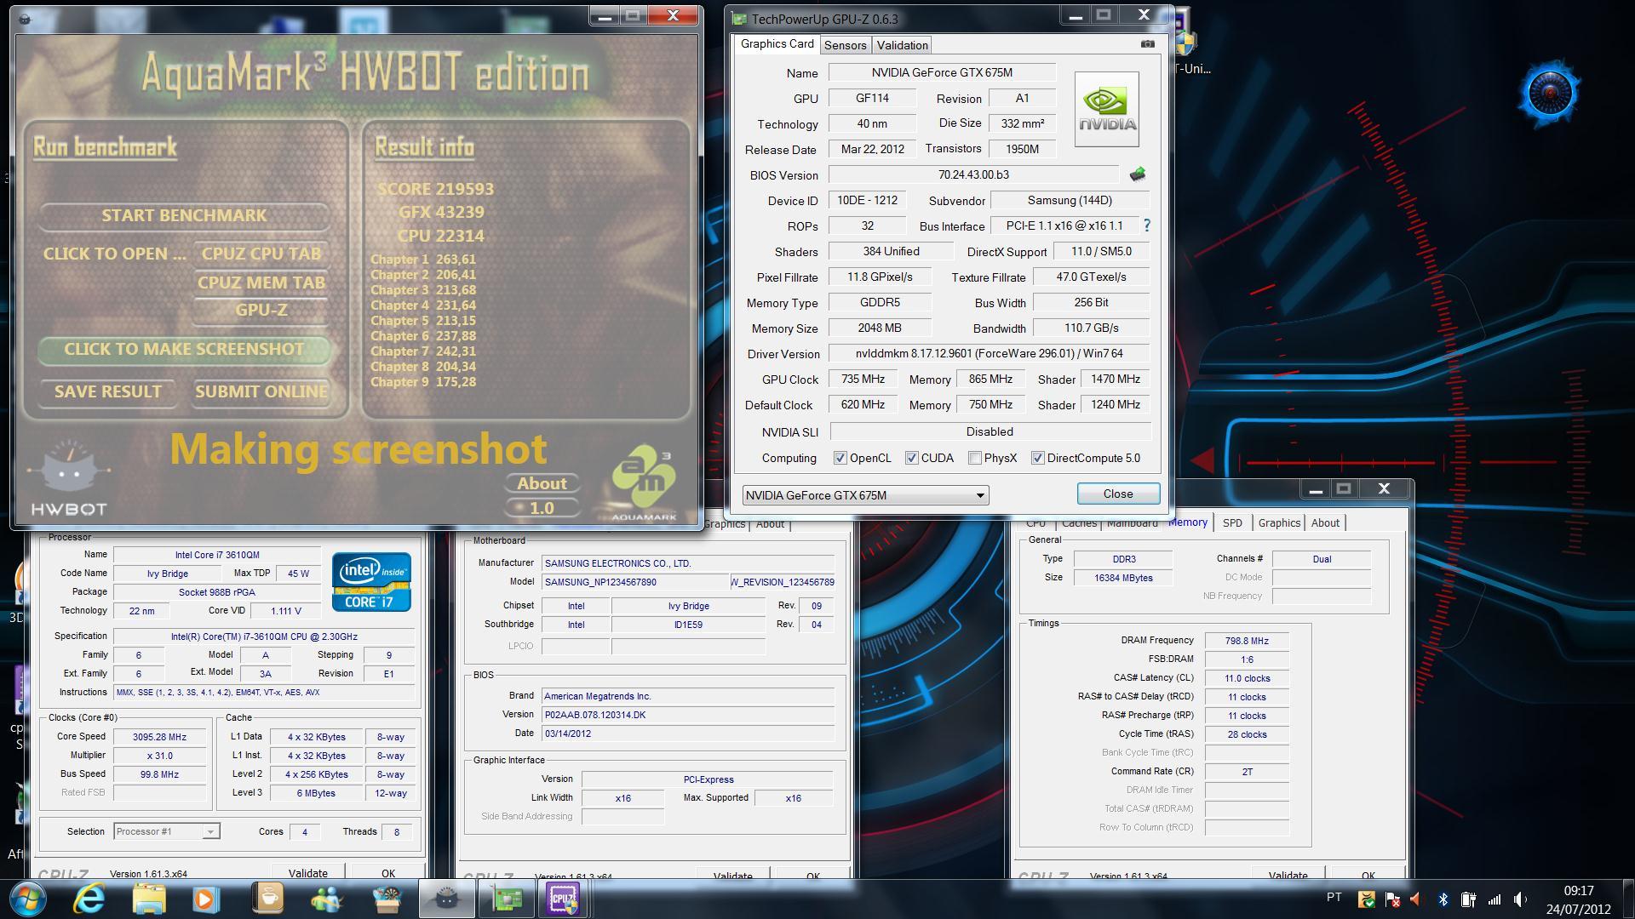
Task: Open the NVIDIA GeForce GTX 675M dropdown
Action: point(865,495)
